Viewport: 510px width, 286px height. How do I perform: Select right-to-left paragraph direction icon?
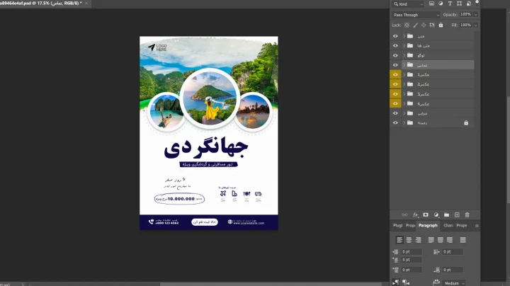pos(405,282)
